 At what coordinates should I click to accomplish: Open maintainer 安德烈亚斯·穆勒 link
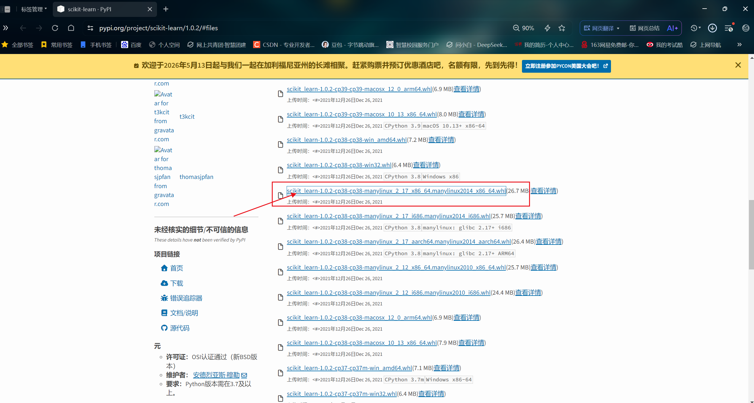pos(216,375)
